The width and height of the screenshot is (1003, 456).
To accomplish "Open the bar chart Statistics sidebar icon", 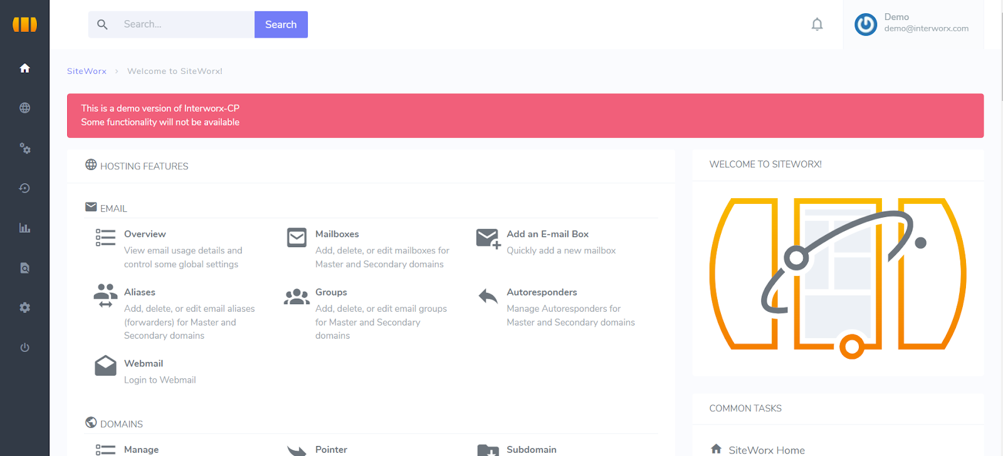I will pos(24,228).
